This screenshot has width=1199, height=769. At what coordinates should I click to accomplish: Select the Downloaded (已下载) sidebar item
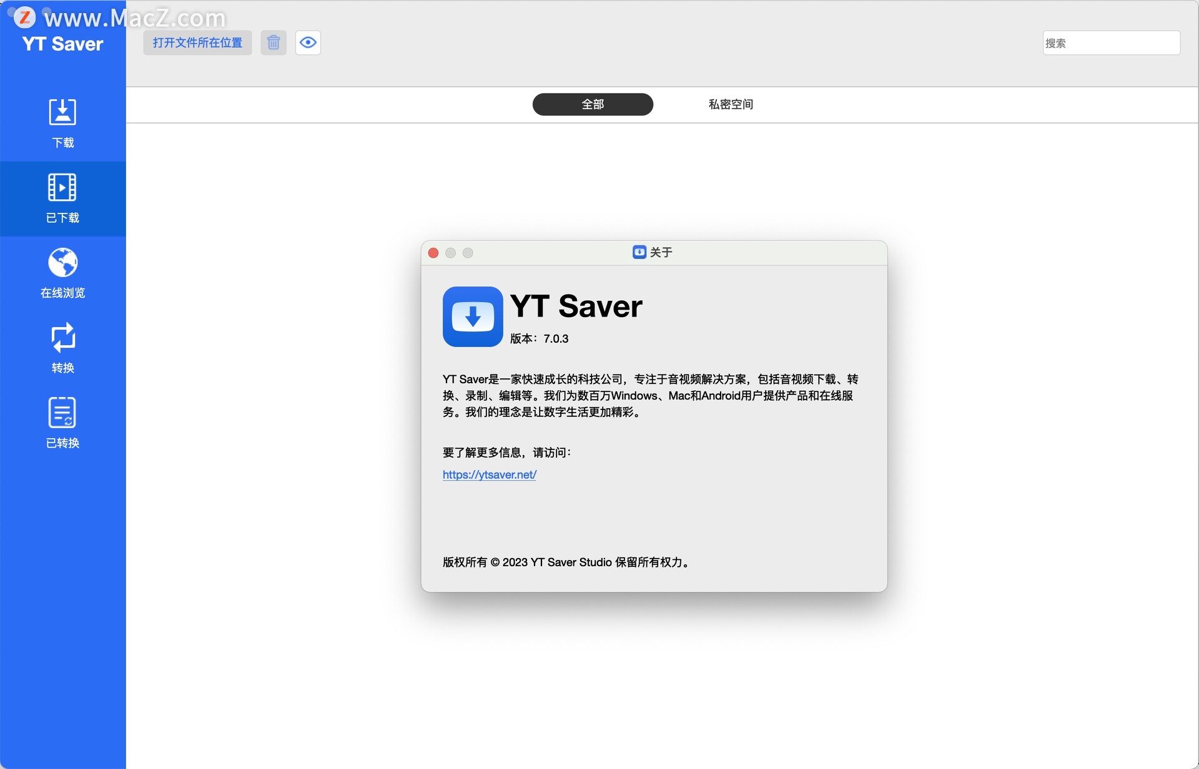tap(62, 198)
